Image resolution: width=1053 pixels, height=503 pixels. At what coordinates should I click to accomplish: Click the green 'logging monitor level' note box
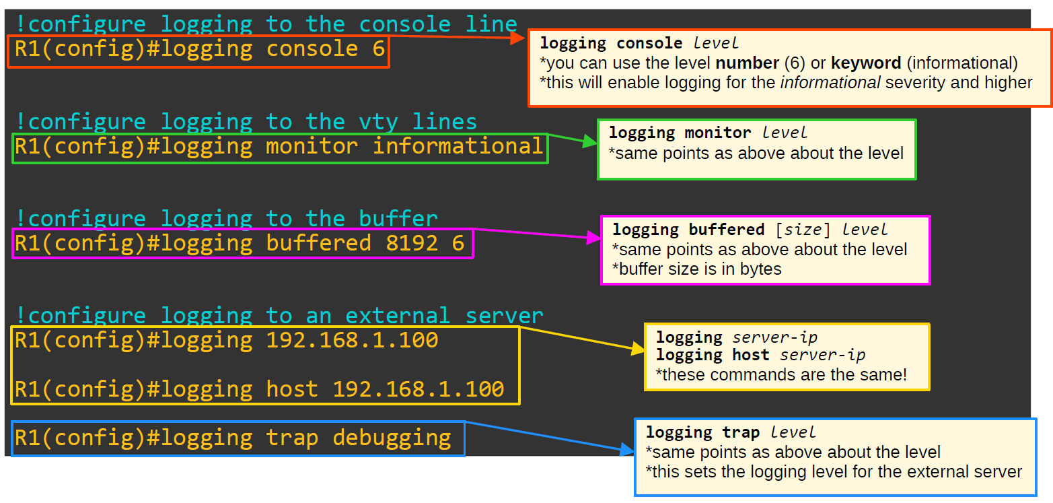click(755, 149)
